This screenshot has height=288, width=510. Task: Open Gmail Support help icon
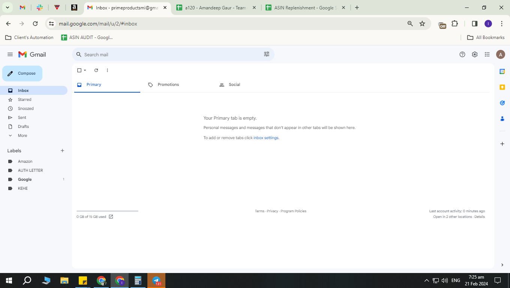tap(462, 54)
